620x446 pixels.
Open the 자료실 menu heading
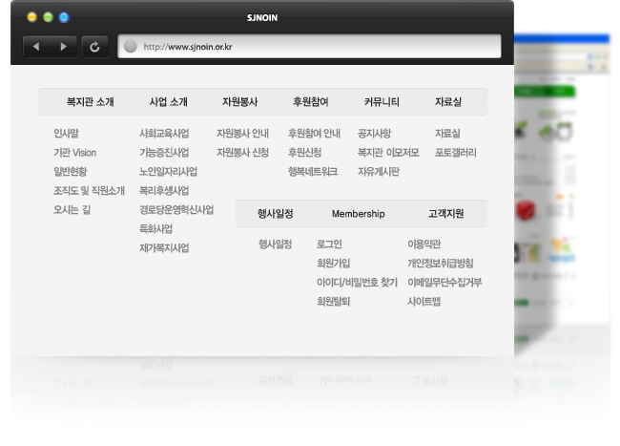(448, 102)
